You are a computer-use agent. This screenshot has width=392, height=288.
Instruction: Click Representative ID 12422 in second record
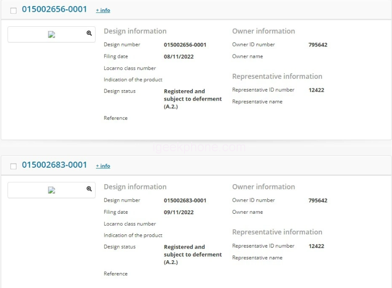tap(316, 246)
